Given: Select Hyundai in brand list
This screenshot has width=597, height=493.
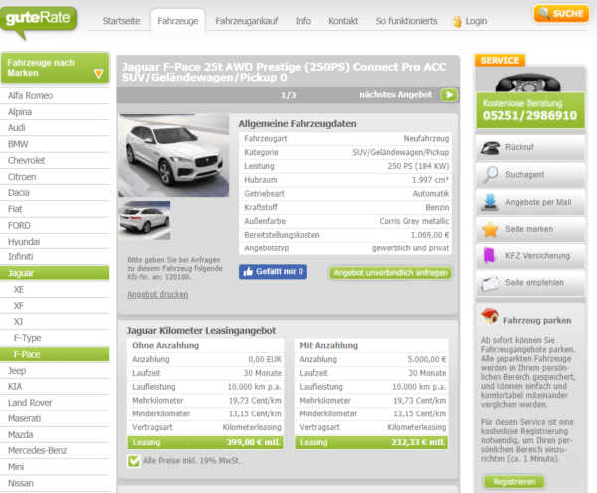Looking at the screenshot, I should [55, 242].
